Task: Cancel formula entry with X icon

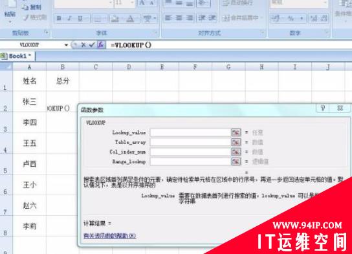Action: point(83,45)
